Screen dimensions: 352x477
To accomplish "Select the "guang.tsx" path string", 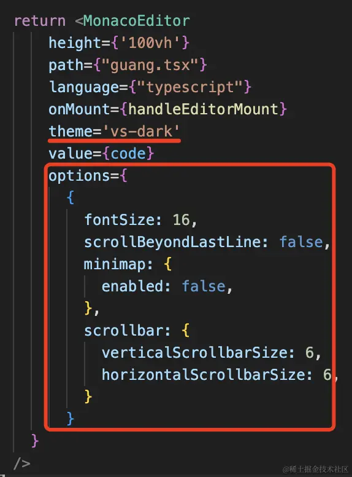I will point(150,65).
